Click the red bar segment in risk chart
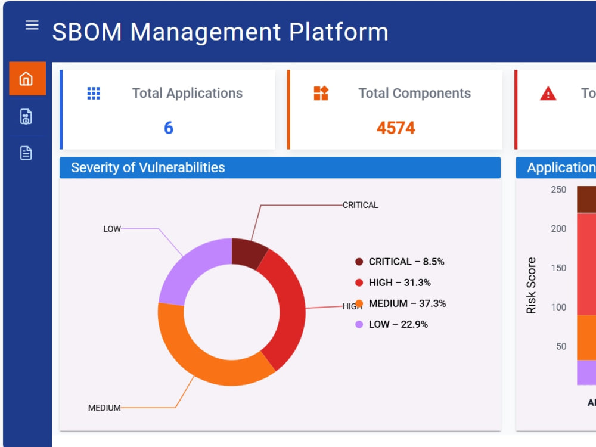 coord(586,264)
